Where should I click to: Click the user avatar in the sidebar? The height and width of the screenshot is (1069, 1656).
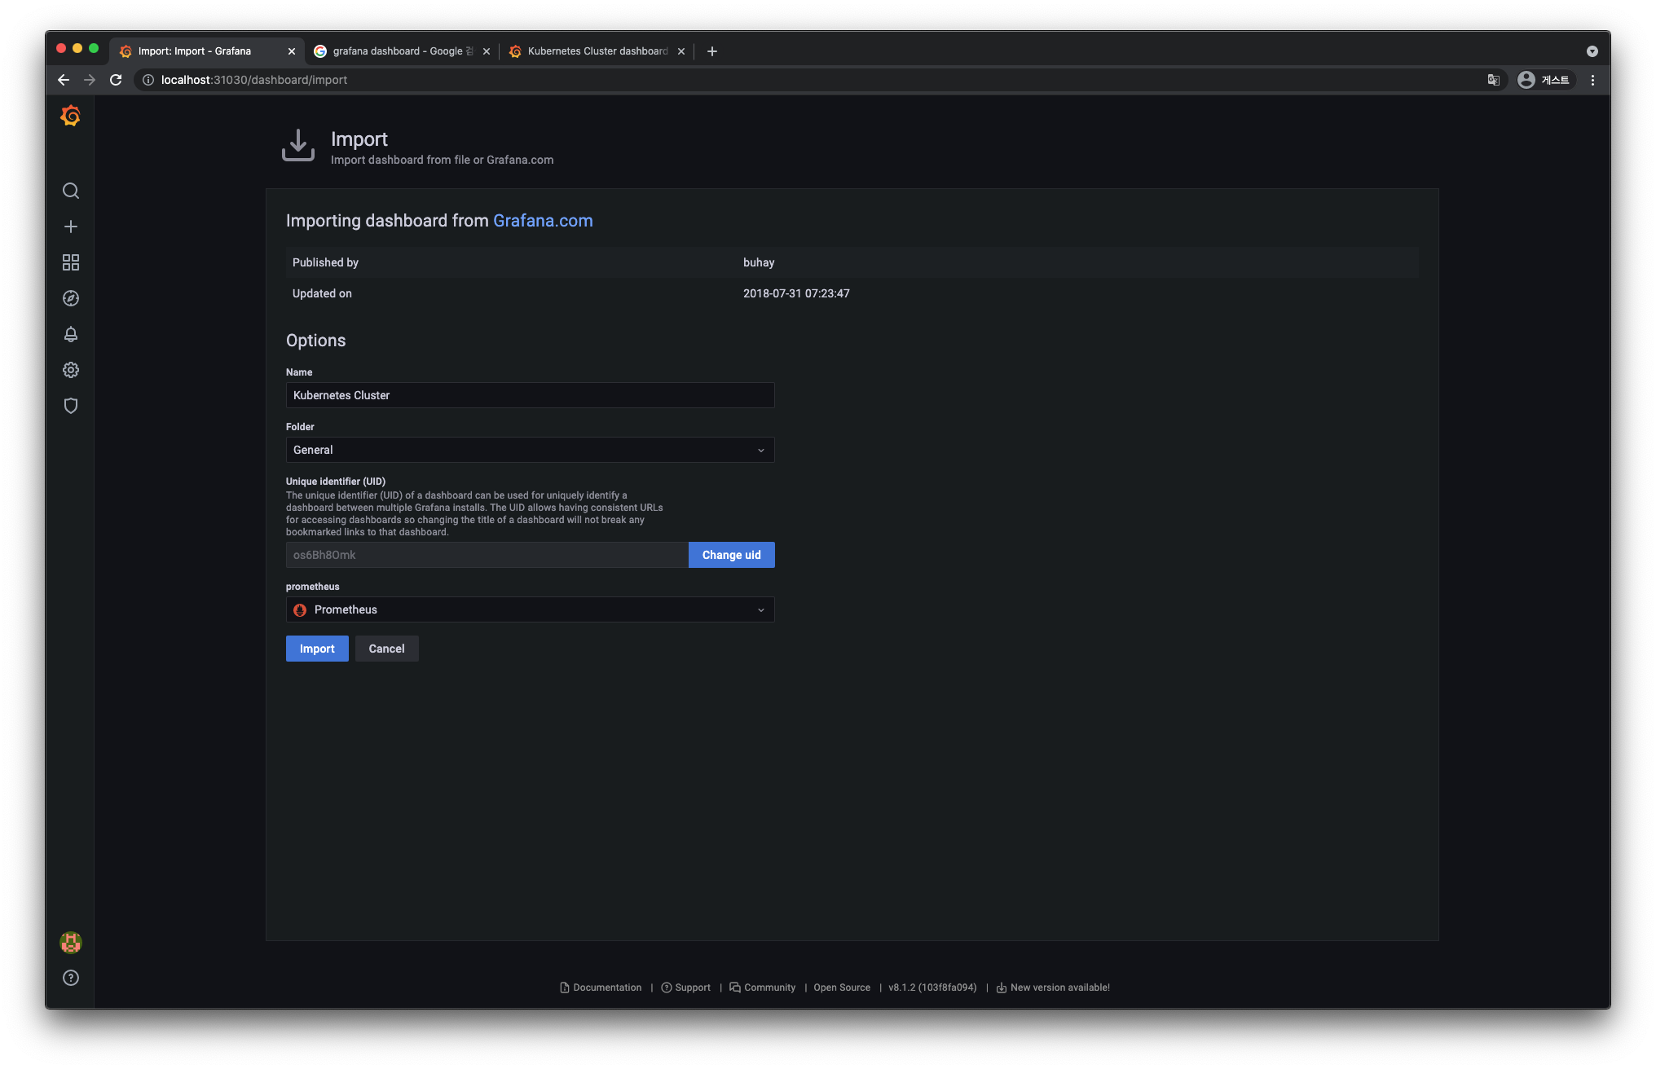(71, 943)
